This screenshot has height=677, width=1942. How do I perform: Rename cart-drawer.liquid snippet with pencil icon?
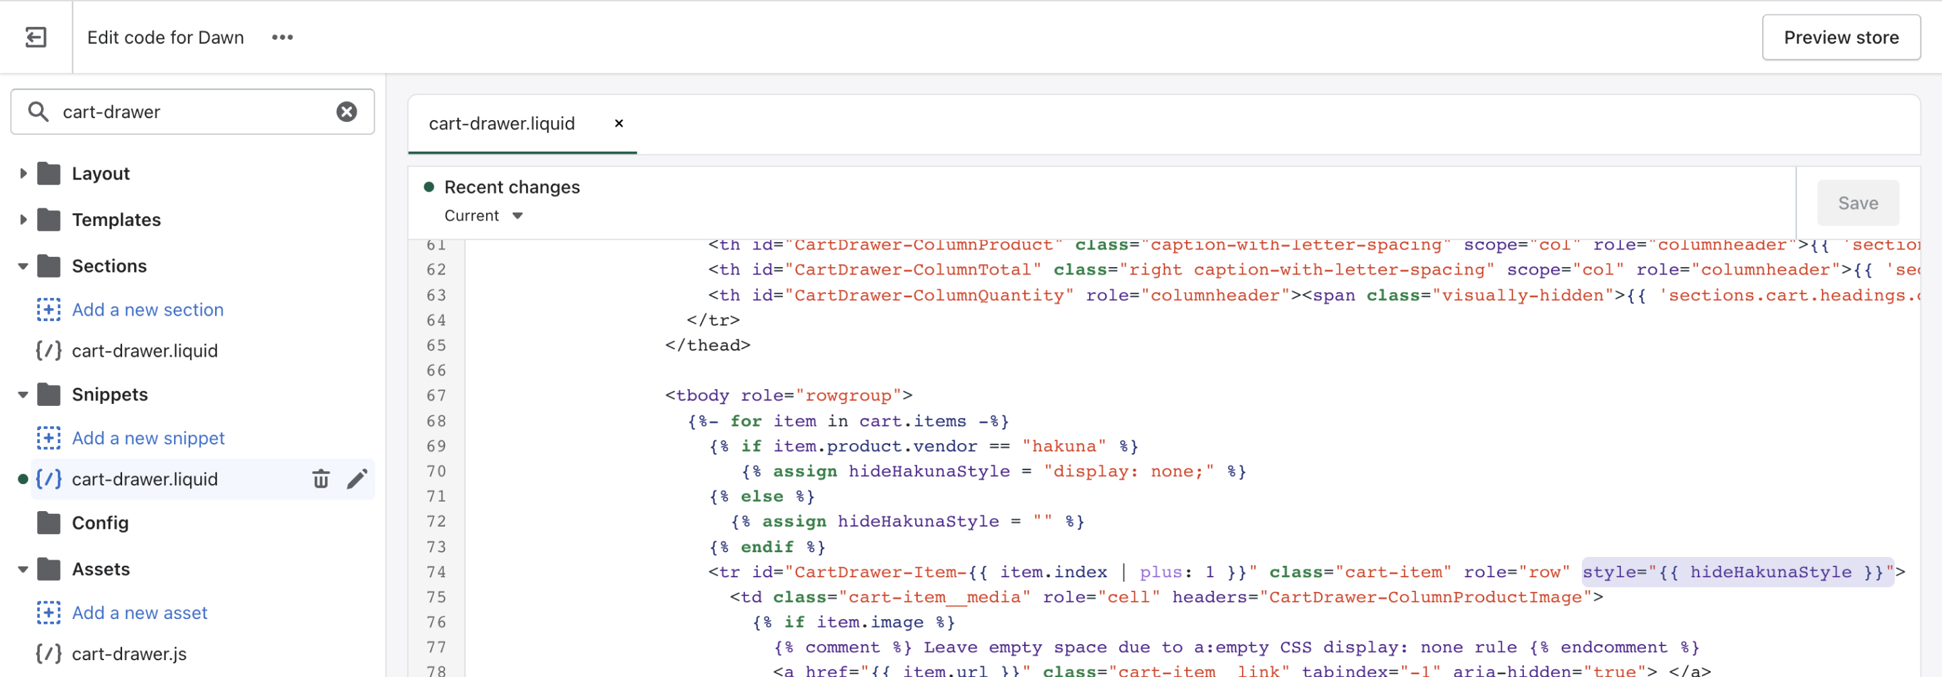pyautogui.click(x=357, y=479)
